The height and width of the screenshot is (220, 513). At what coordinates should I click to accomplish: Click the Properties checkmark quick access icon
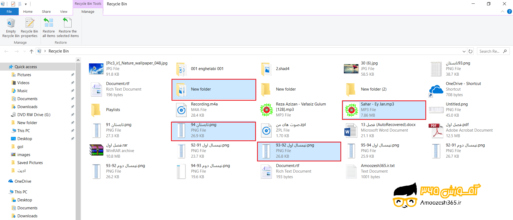(13, 4)
